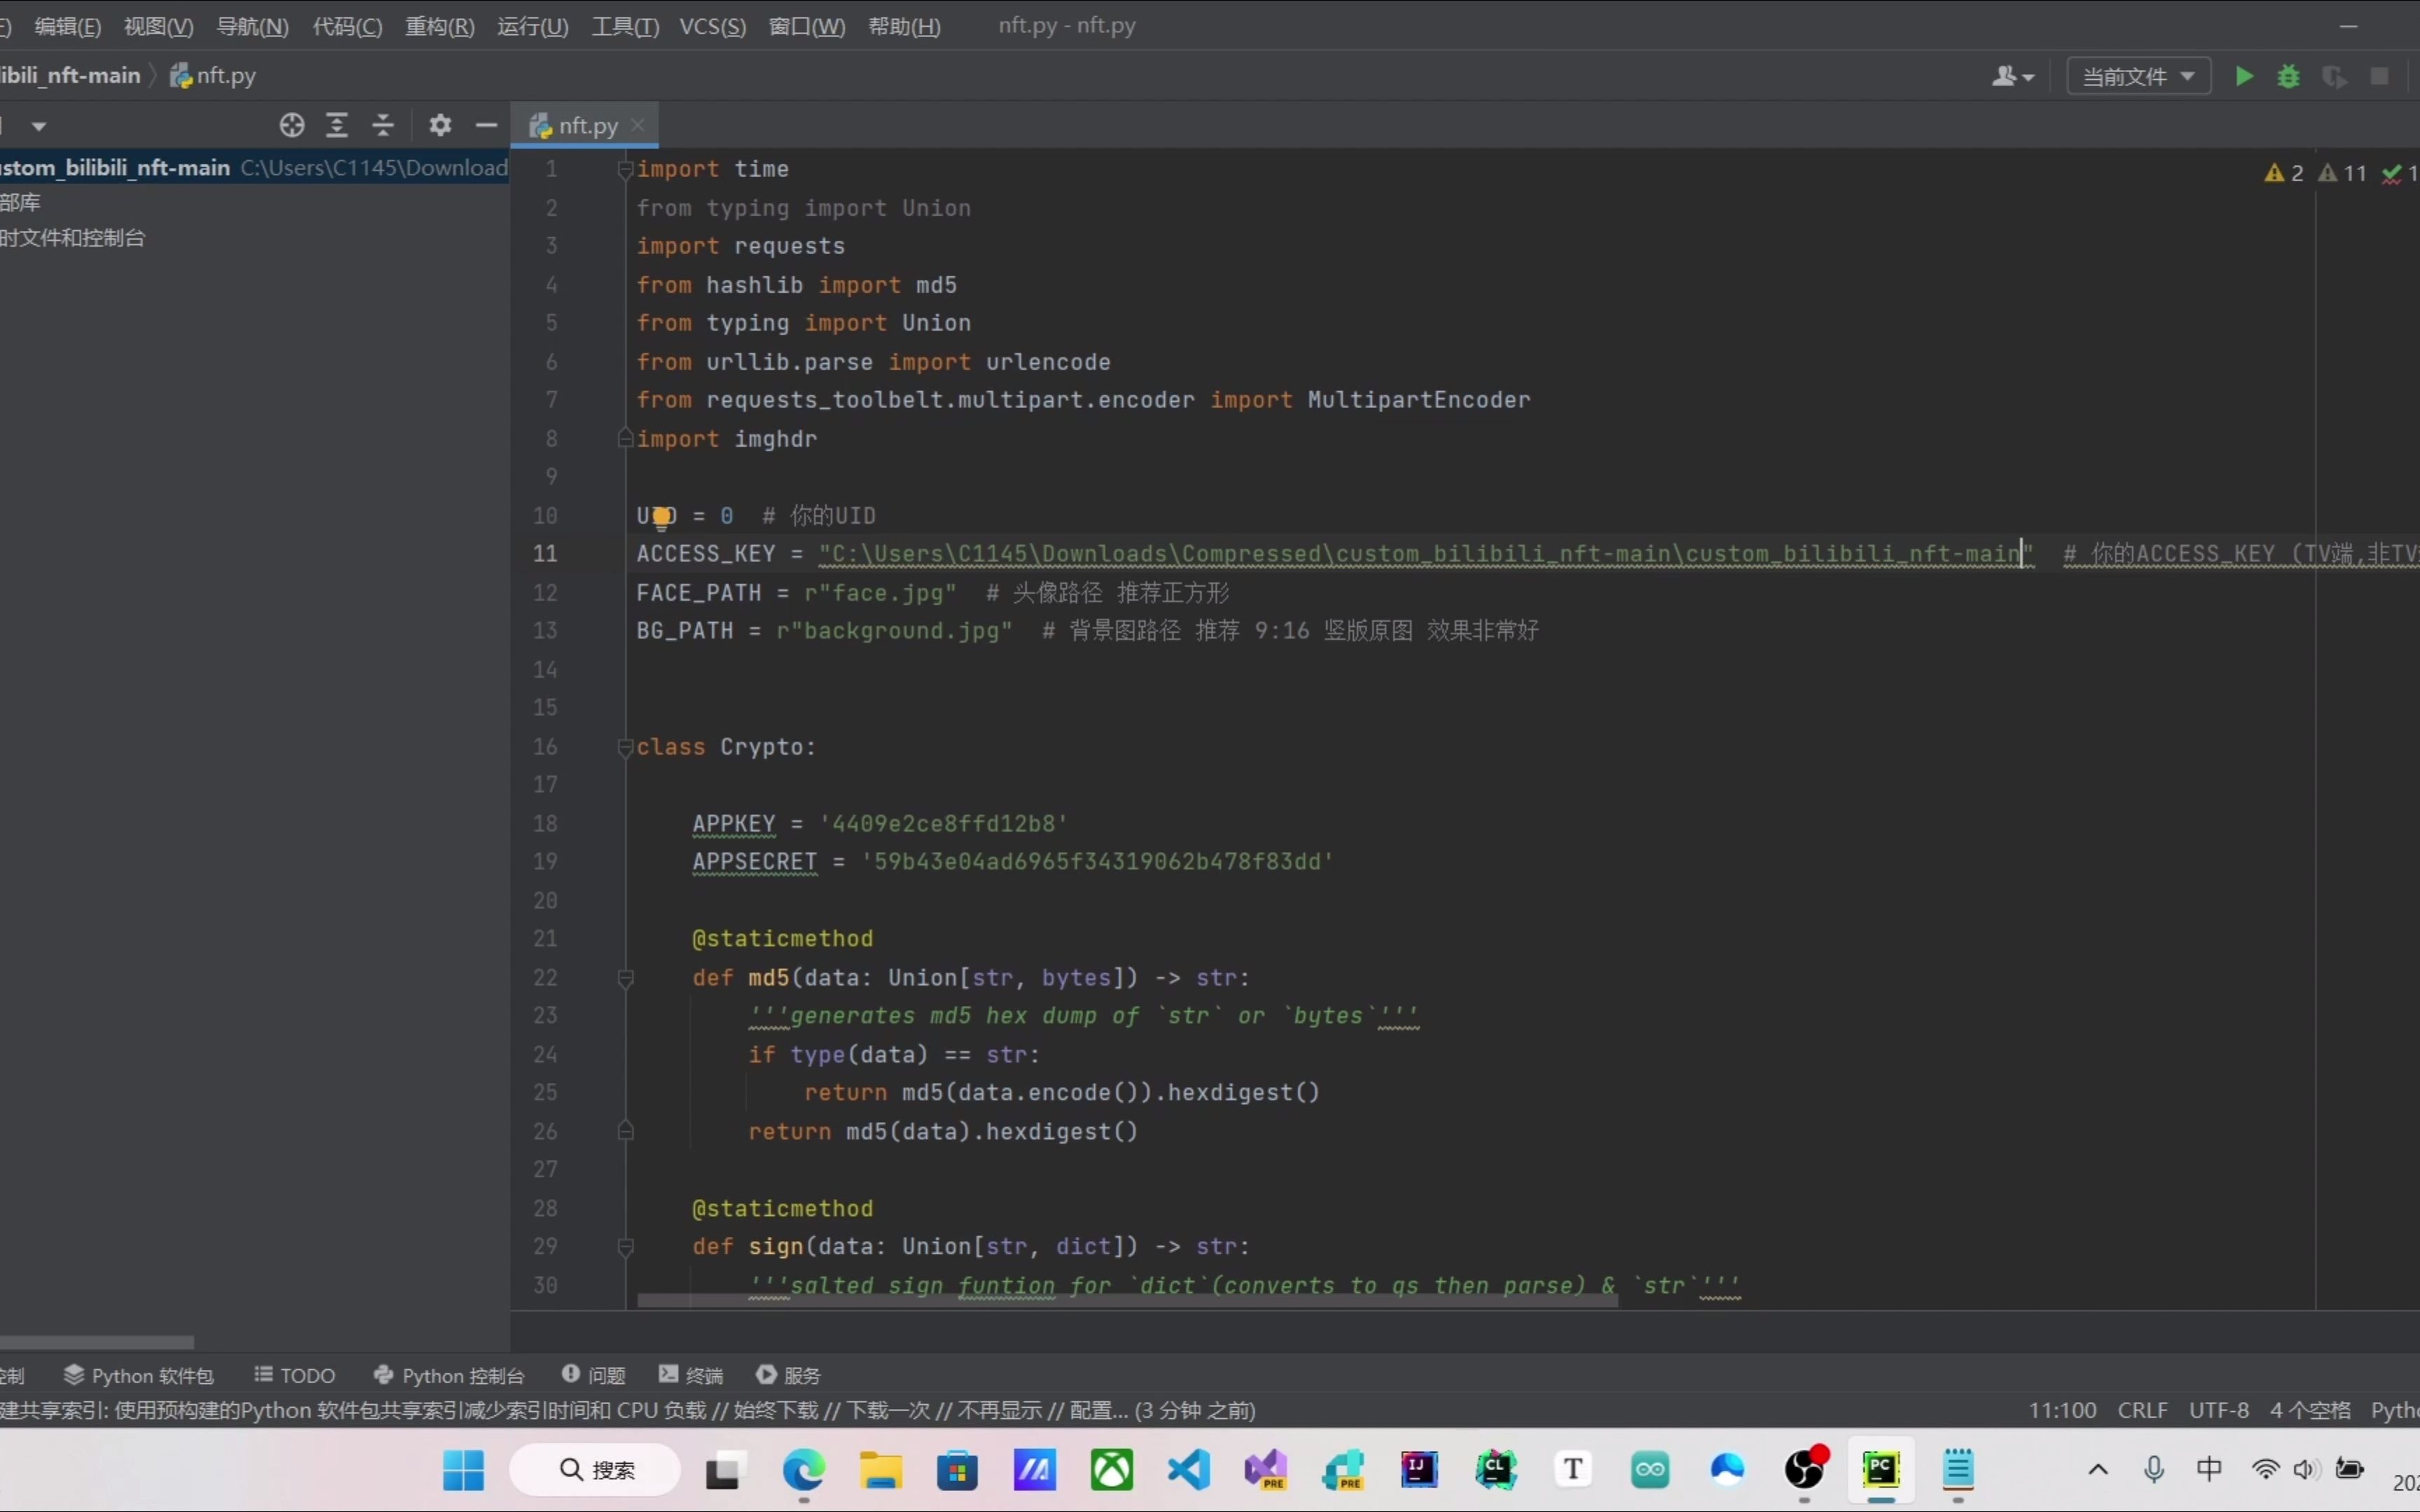The image size is (2420, 1512).
Task: Open Task View on the taskbar
Action: pyautogui.click(x=726, y=1470)
